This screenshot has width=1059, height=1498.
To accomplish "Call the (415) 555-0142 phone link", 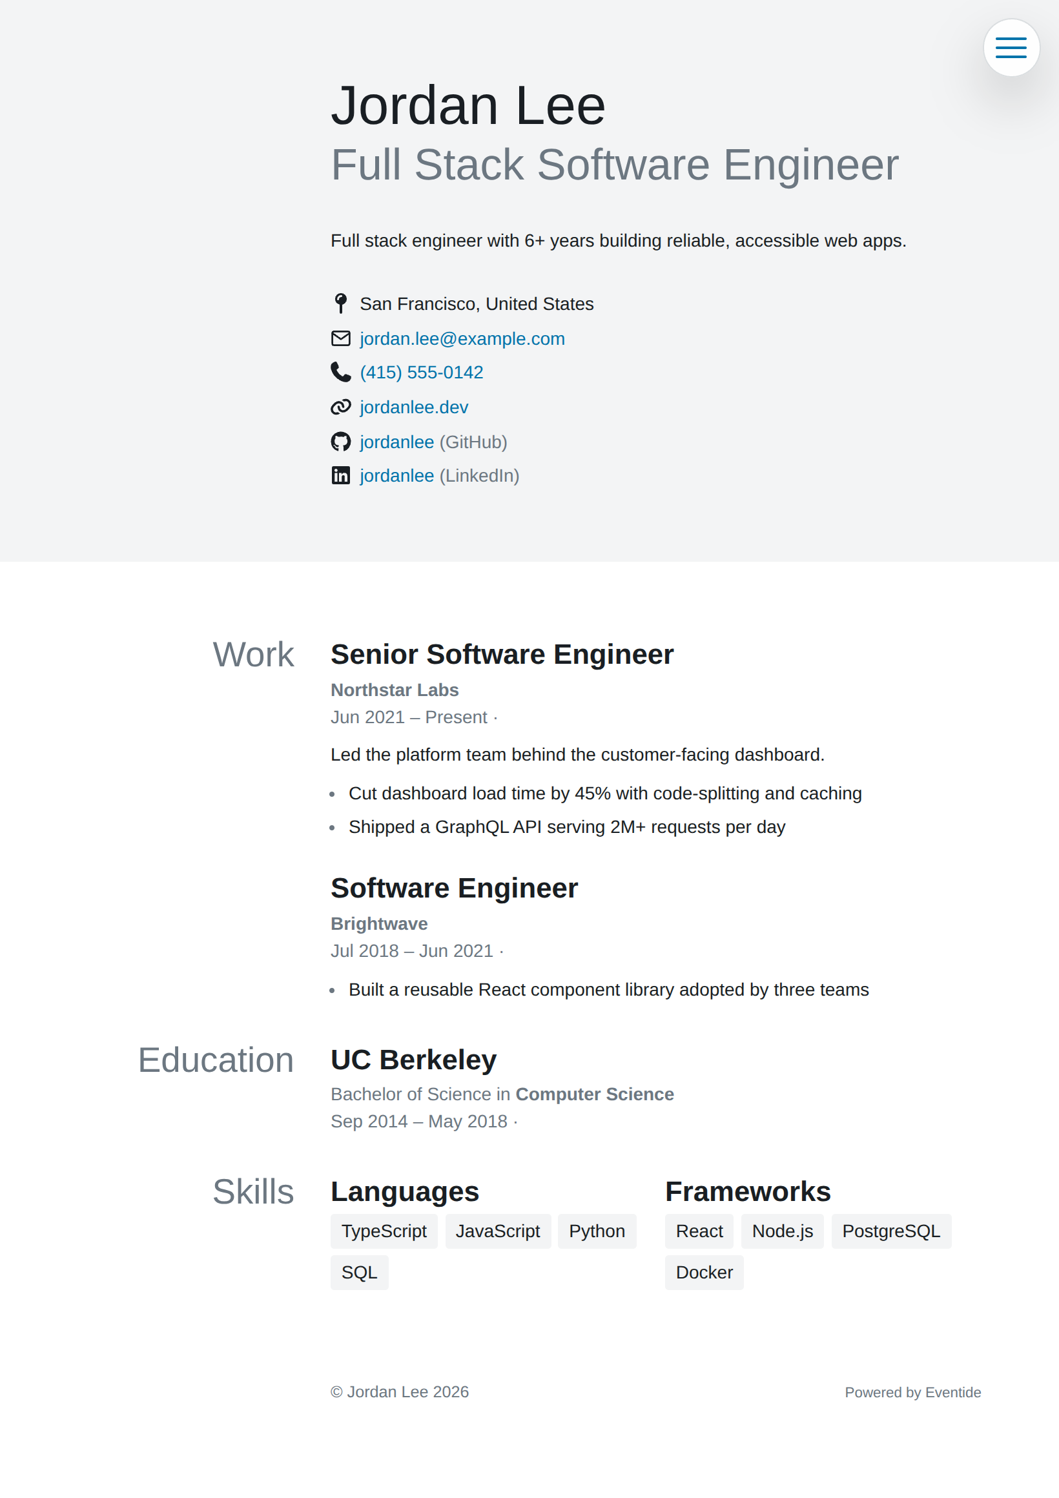I will [x=422, y=373].
